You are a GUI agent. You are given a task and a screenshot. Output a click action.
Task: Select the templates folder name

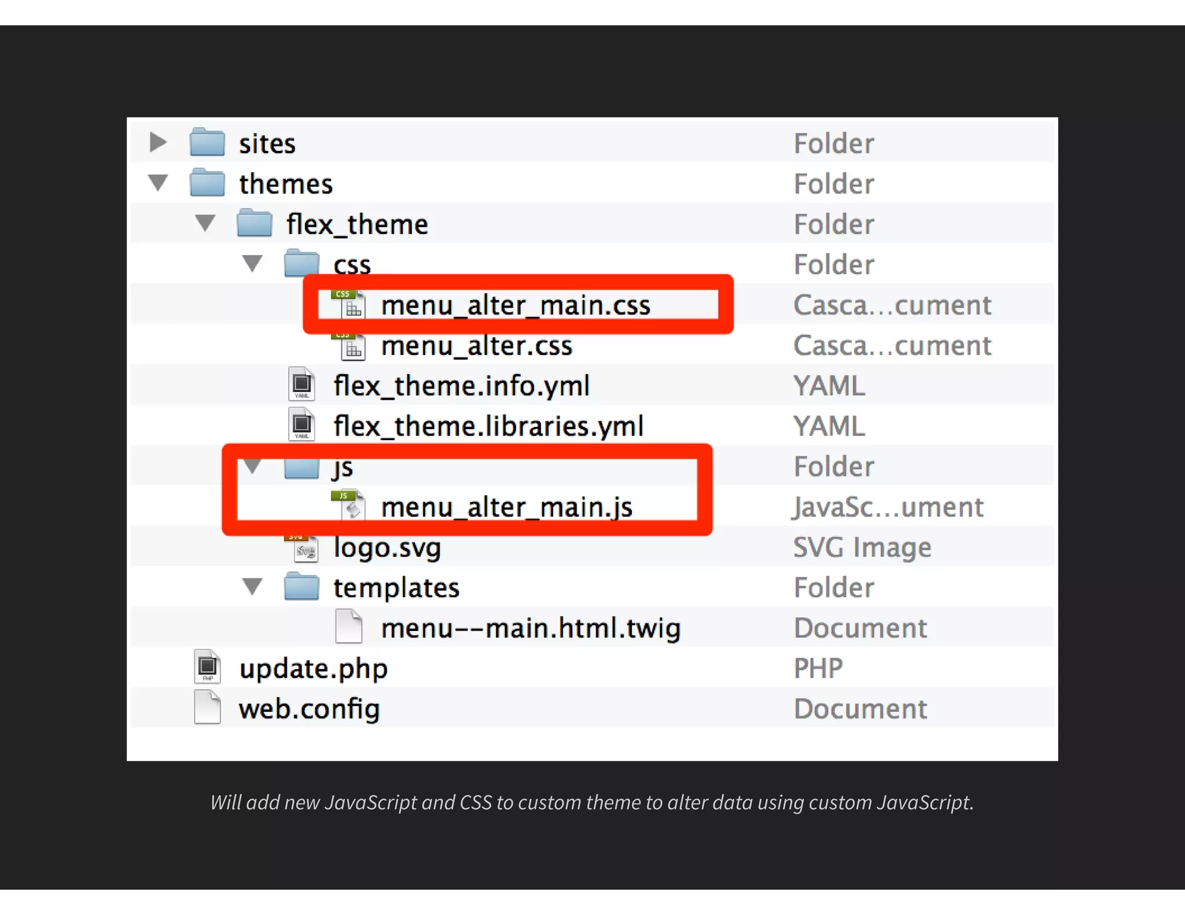pos(396,588)
